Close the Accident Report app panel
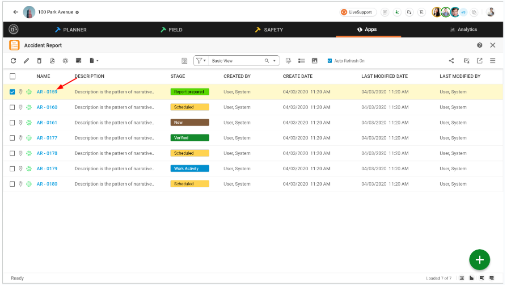The width and height of the screenshot is (507, 286). pos(492,45)
